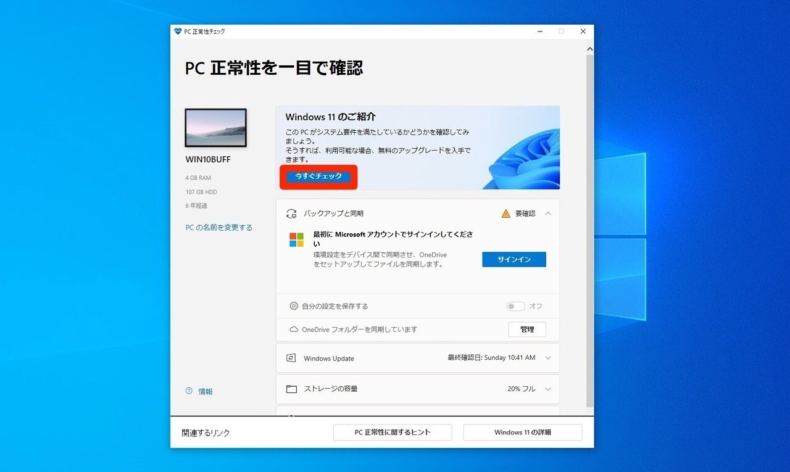Expand the Windows Update section chevron

(548, 358)
